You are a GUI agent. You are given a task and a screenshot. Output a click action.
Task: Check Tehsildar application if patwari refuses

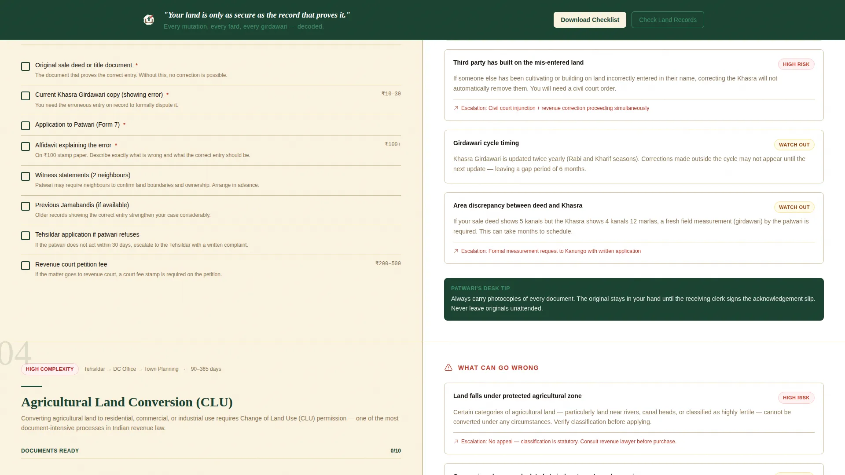26,236
